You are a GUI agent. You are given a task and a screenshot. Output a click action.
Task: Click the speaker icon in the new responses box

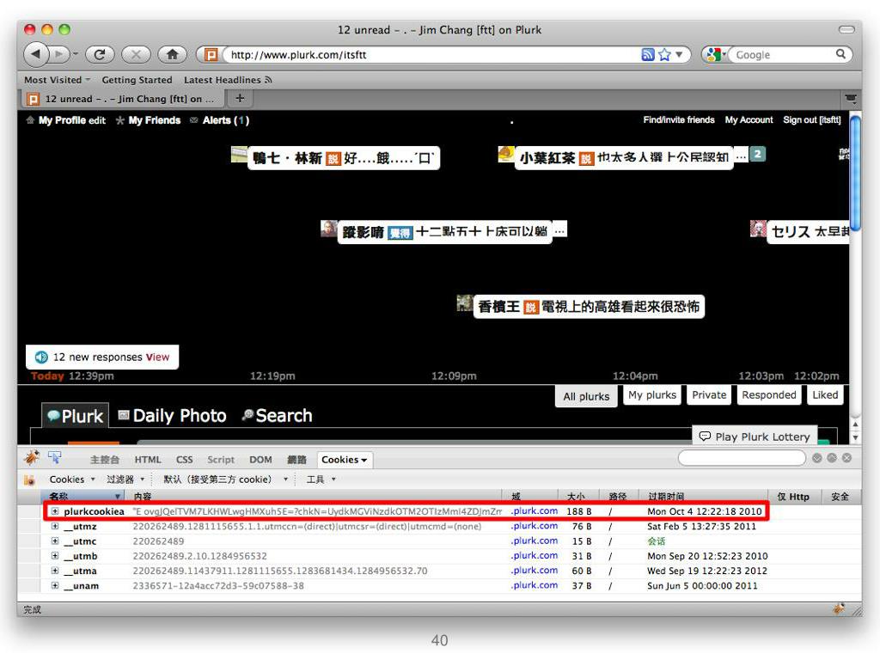41,357
